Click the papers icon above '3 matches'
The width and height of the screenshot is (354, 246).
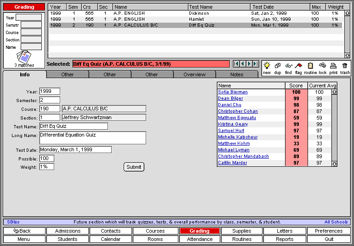pyautogui.click(x=24, y=57)
